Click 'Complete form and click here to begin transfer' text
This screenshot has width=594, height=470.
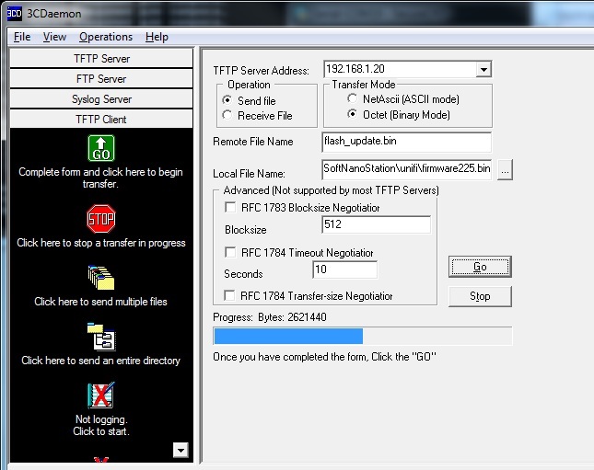tap(100, 178)
